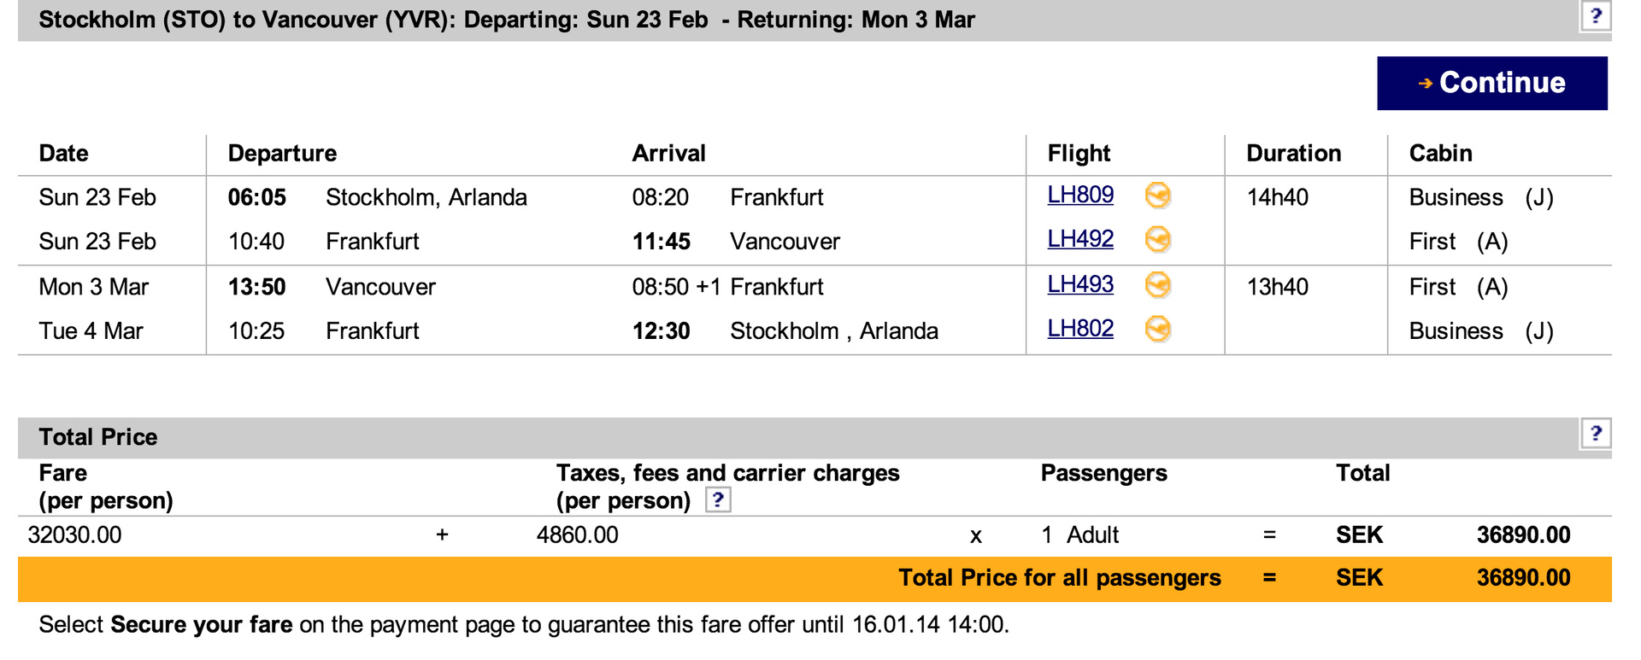Select the Total Price section header

tap(98, 437)
